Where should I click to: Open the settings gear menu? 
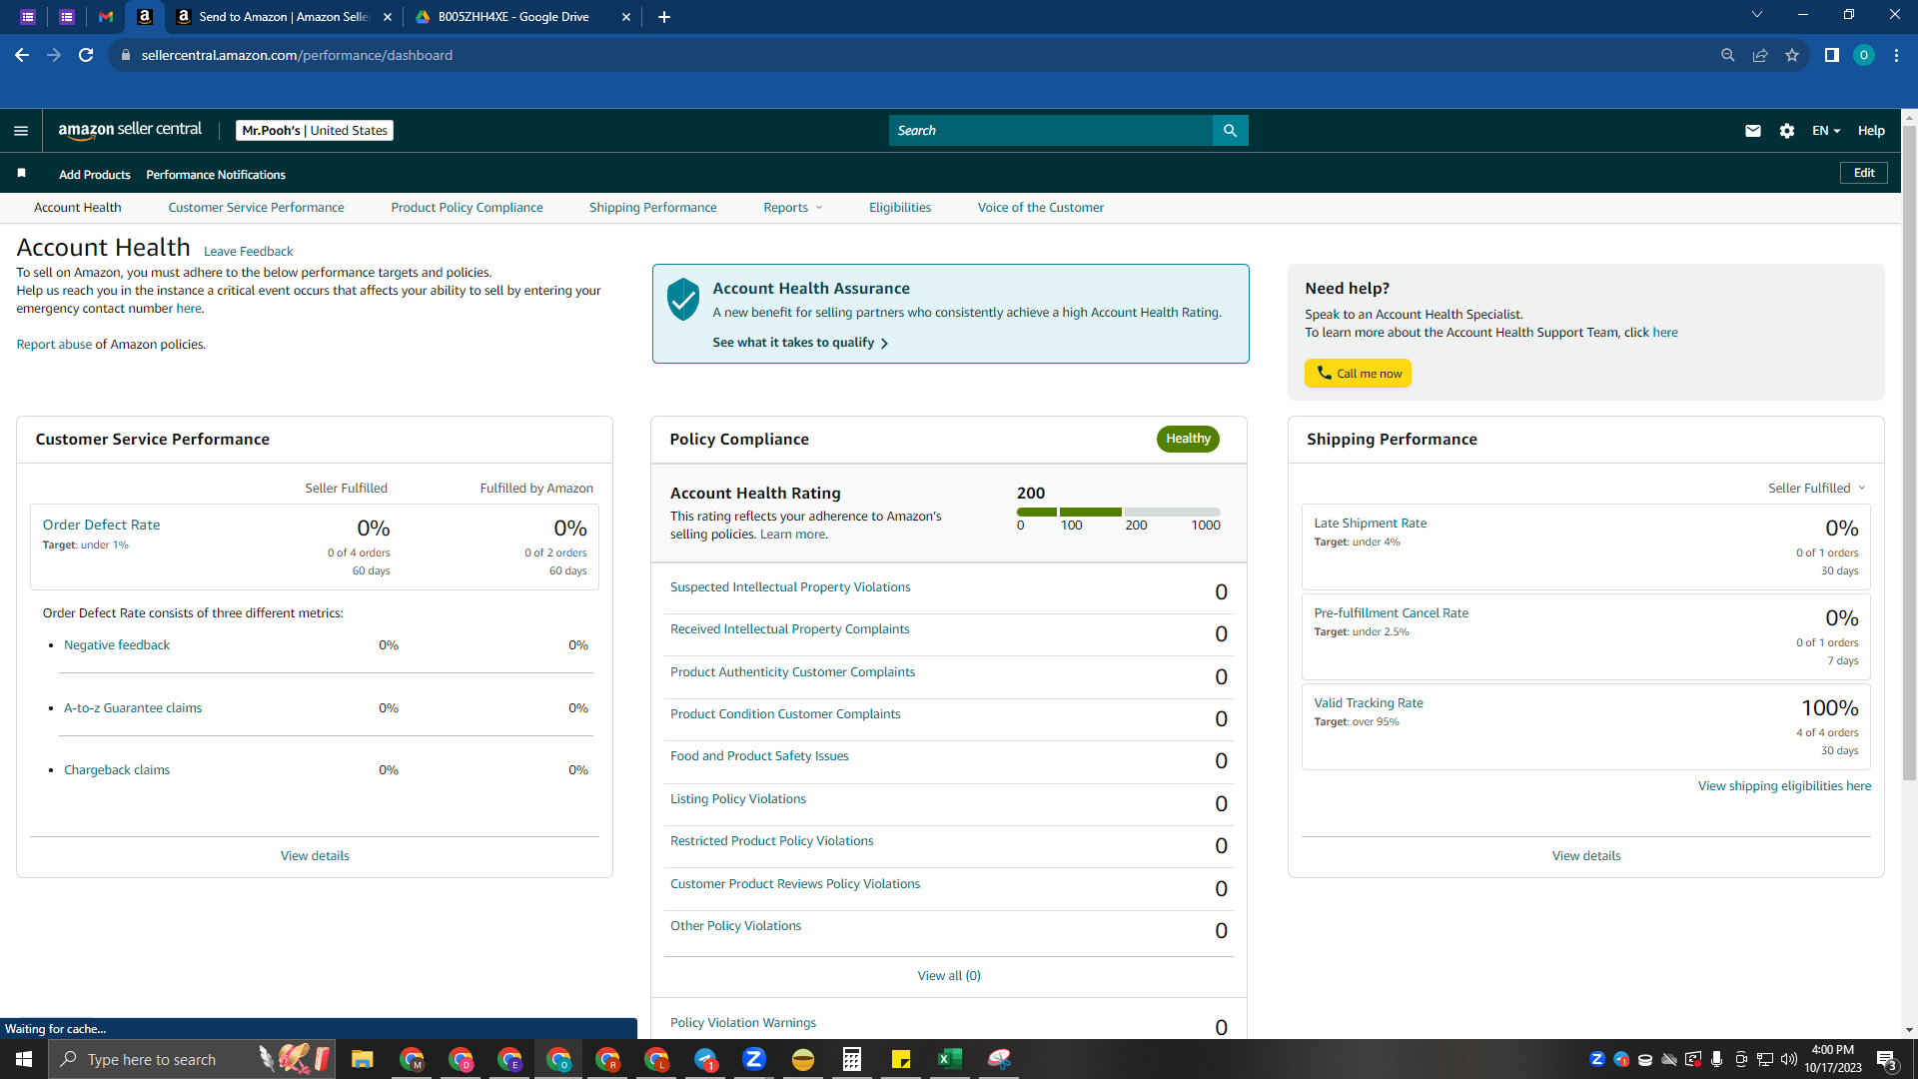[x=1787, y=131]
